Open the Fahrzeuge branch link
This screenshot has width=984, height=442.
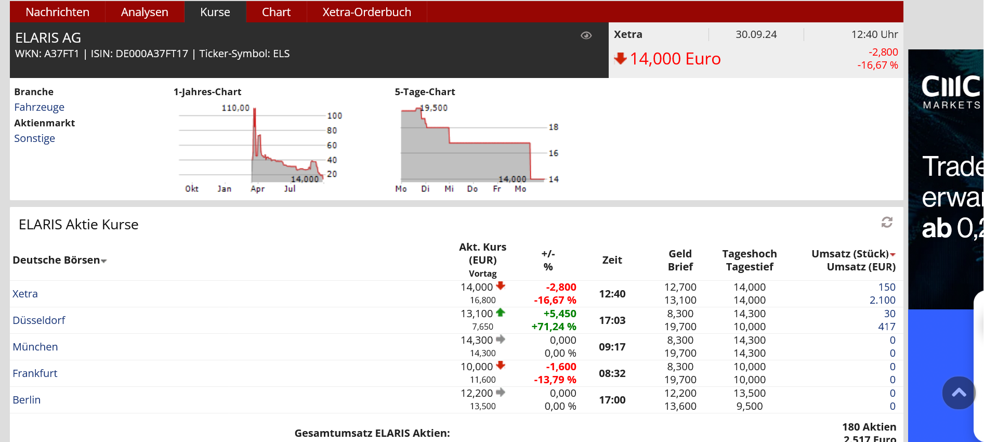[x=39, y=107]
